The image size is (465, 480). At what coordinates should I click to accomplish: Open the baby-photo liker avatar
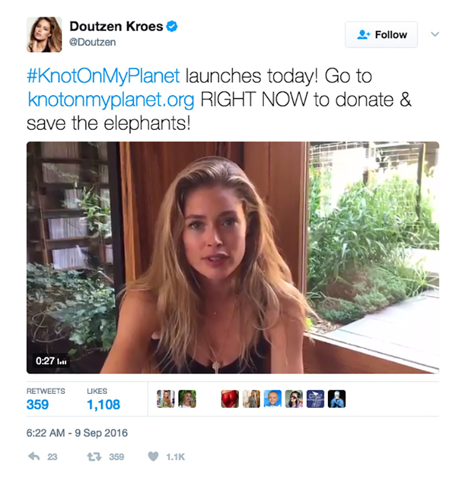pyautogui.click(x=273, y=399)
